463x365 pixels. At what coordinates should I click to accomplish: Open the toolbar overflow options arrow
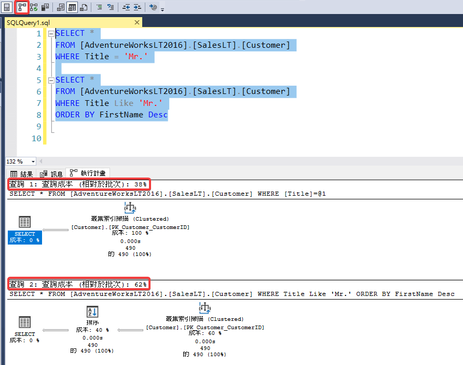(x=162, y=9)
